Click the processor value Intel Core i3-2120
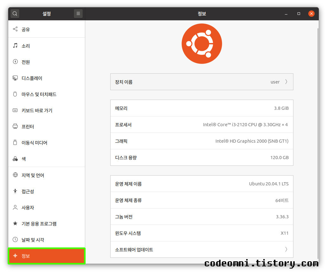This screenshot has height=273, width=327. 245,125
